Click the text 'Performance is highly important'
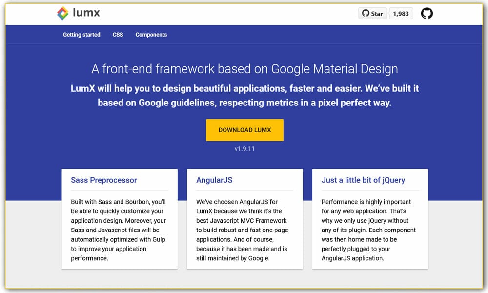This screenshot has width=488, height=293. [366, 202]
